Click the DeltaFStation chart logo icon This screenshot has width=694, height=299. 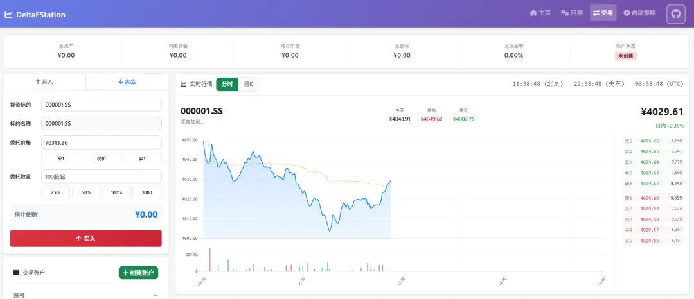(8, 15)
